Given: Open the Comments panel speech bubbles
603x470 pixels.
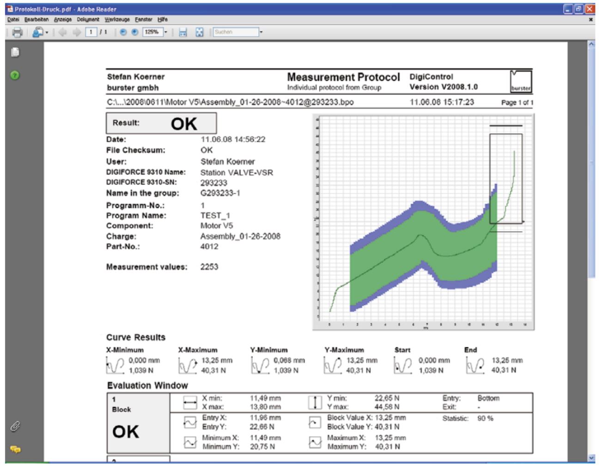Looking at the screenshot, I should point(15,449).
